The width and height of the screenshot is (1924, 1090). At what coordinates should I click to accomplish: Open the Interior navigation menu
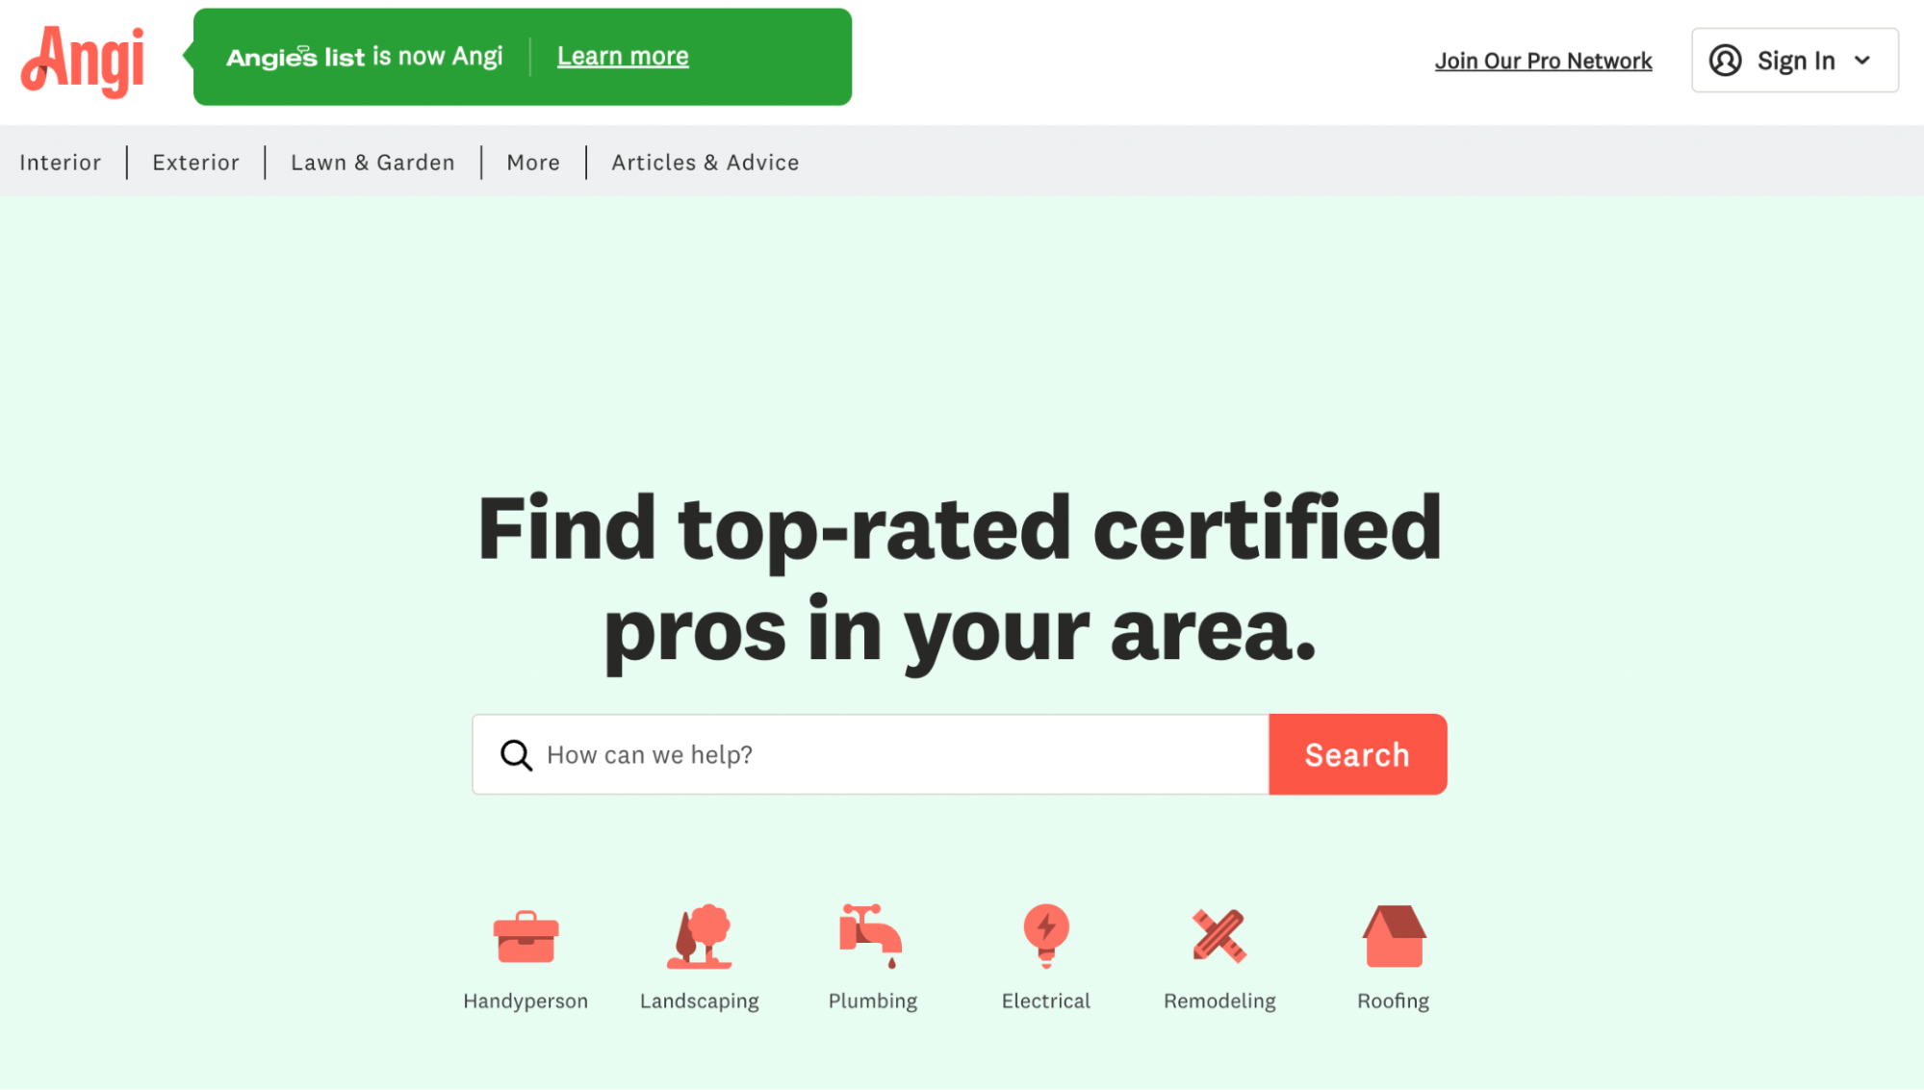[x=60, y=162]
